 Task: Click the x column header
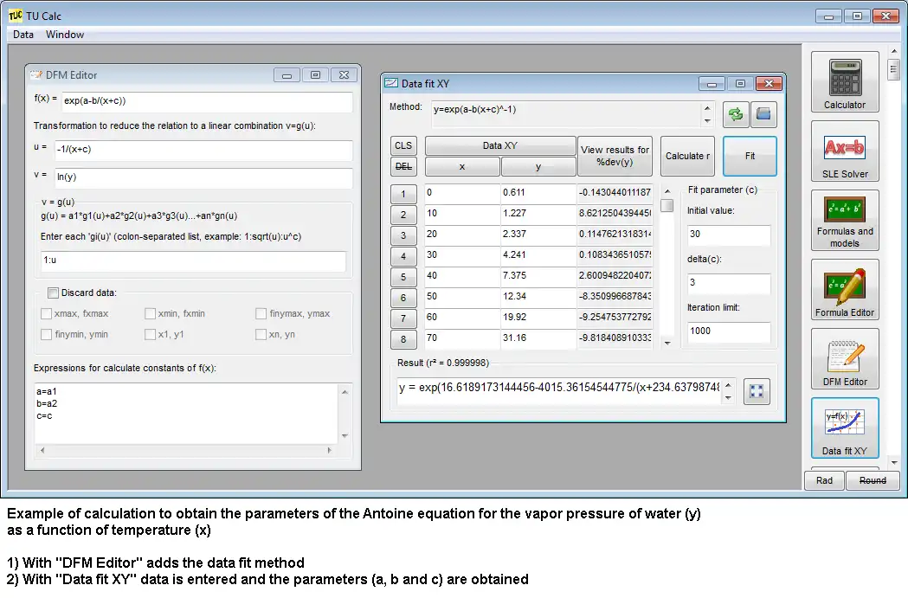[x=462, y=166]
